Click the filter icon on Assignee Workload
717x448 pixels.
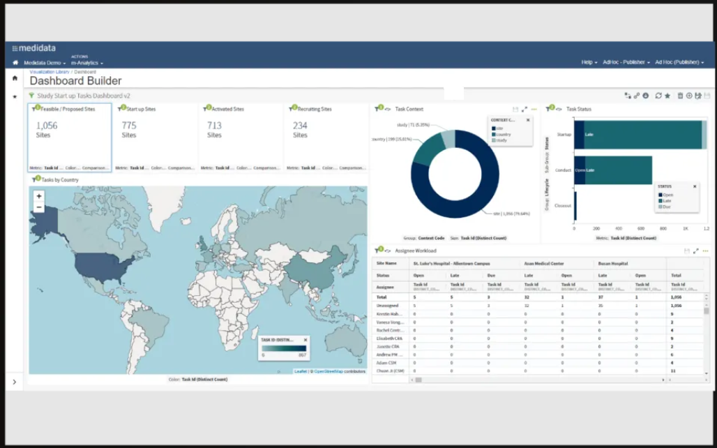(379, 250)
